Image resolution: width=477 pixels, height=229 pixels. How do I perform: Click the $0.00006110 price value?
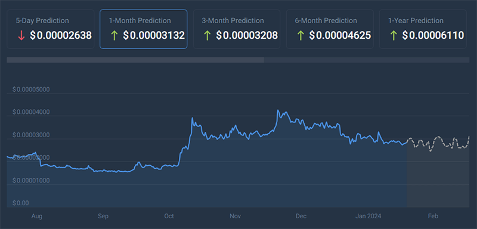(x=433, y=35)
